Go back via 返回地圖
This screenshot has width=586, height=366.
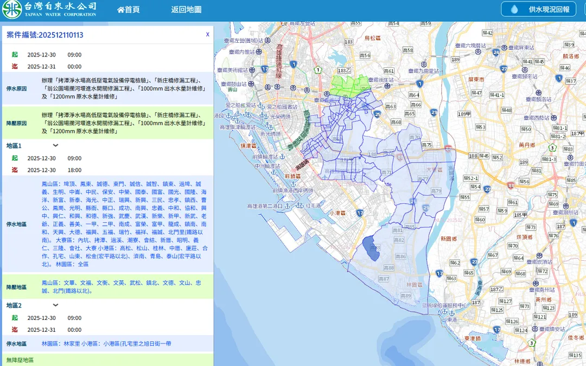point(186,10)
